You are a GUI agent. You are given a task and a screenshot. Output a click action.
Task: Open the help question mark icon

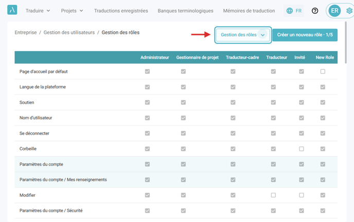(x=315, y=11)
